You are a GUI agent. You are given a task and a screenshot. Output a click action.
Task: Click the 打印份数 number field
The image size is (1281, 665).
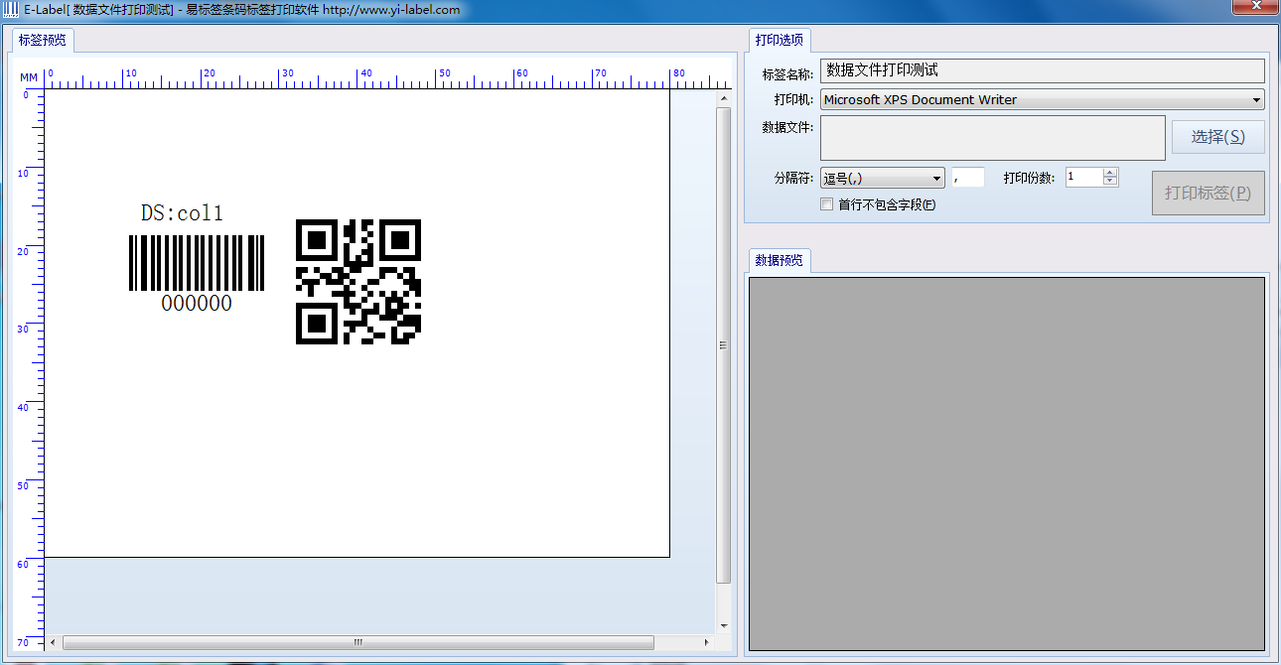1084,177
